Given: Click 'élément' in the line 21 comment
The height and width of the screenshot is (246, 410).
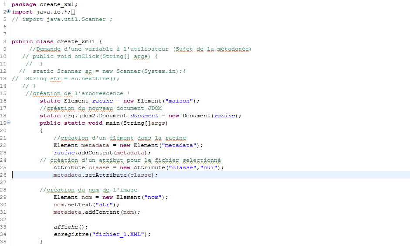Looking at the screenshot, I should pyautogui.click(x=121, y=138).
